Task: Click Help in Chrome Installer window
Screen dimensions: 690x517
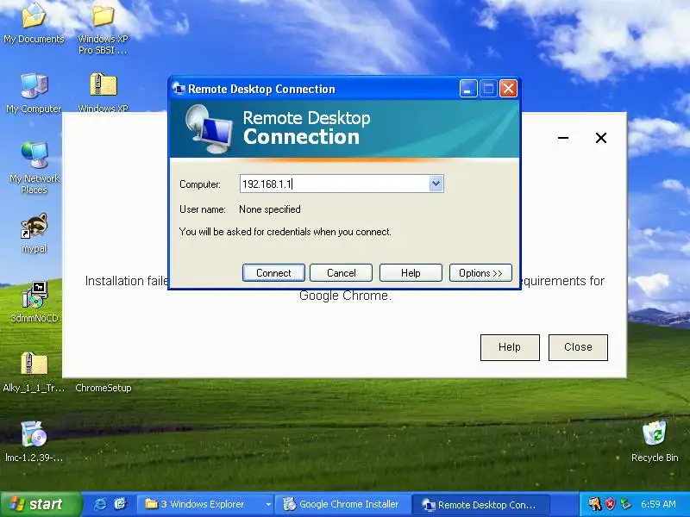Action: click(x=510, y=347)
